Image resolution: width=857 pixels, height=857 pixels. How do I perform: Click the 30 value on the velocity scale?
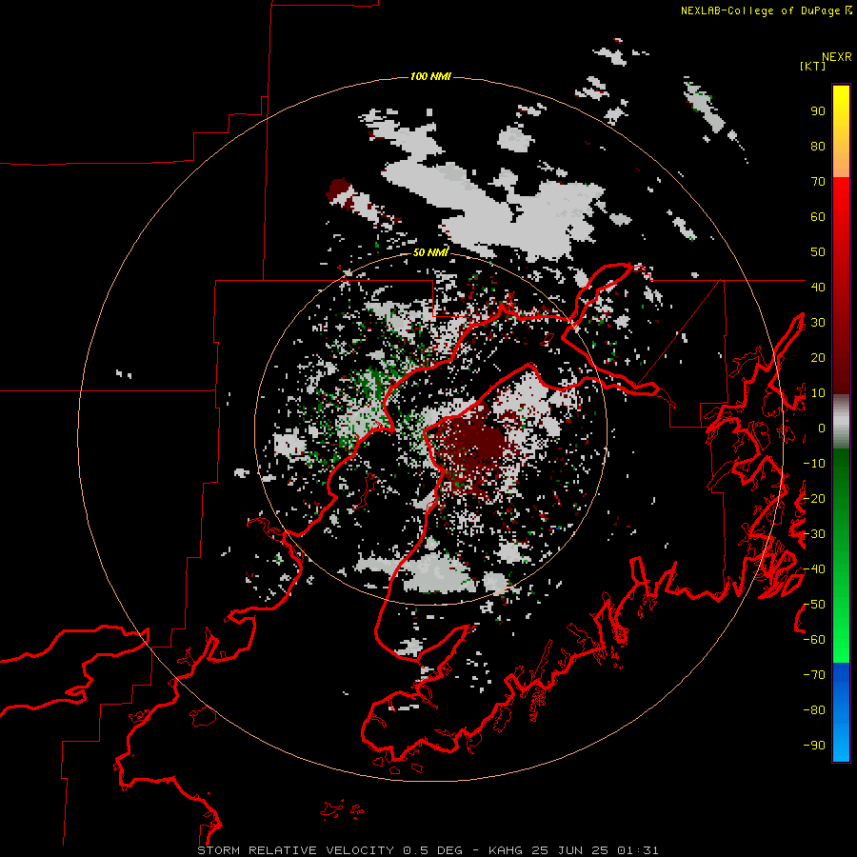818,323
